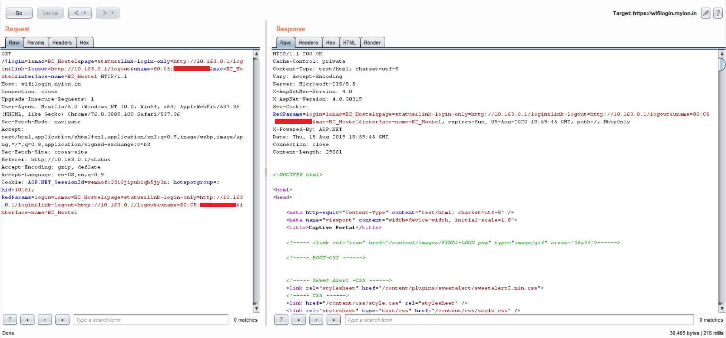The height and width of the screenshot is (338, 726).
Task: Open response search help question mark
Action: (x=281, y=319)
